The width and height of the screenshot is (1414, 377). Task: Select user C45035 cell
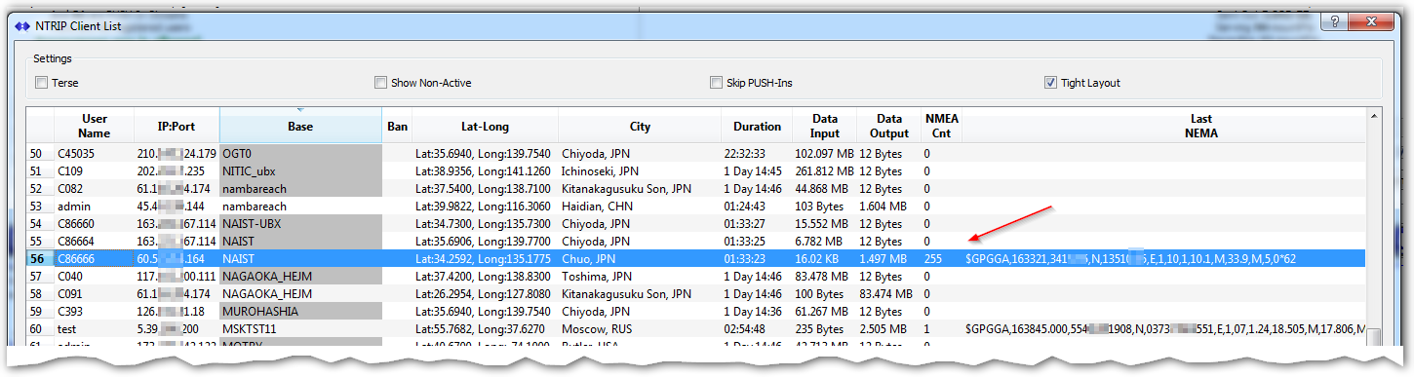95,153
